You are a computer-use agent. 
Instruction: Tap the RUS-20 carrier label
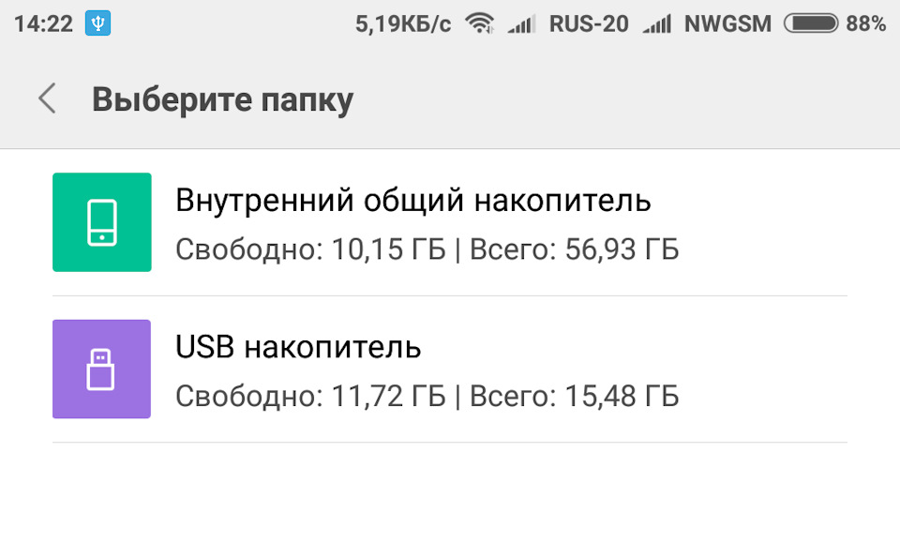pyautogui.click(x=589, y=24)
